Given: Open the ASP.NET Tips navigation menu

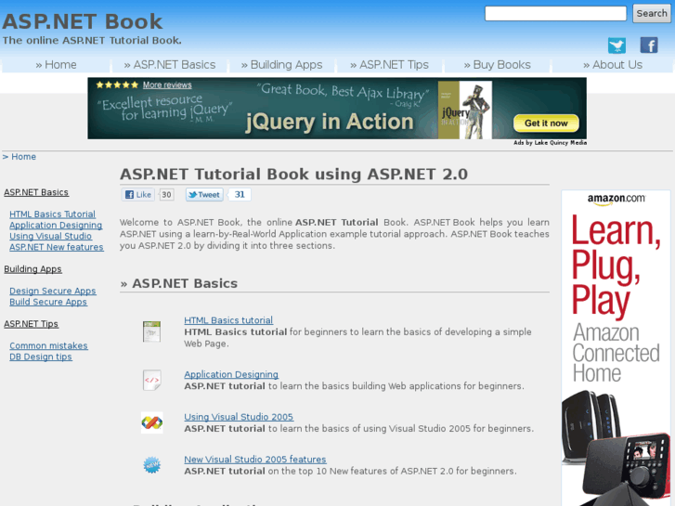Looking at the screenshot, I should [389, 65].
